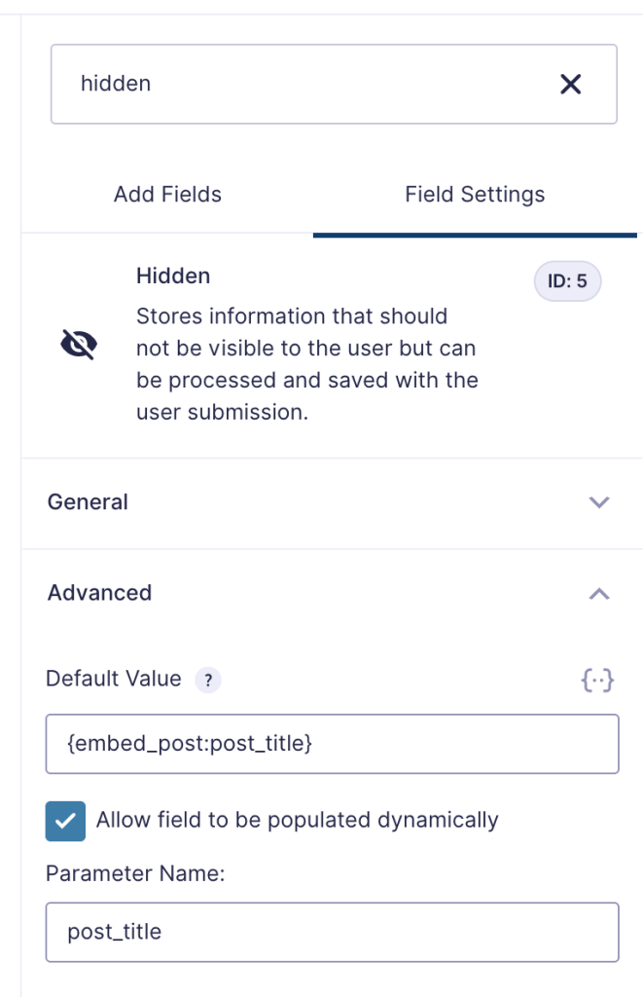Click the Default Value label text

click(114, 679)
